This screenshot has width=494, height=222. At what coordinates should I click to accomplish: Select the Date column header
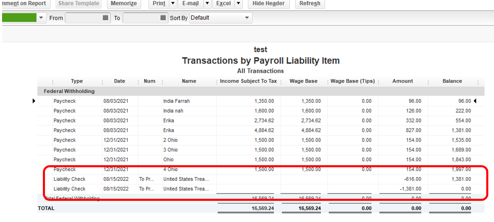pyautogui.click(x=119, y=81)
